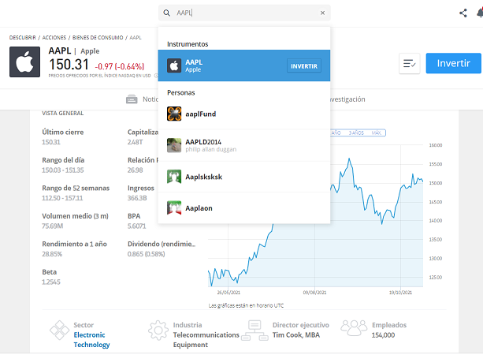This screenshot has width=483, height=355.
Task: Click the Sector diamond icon
Action: (59, 331)
